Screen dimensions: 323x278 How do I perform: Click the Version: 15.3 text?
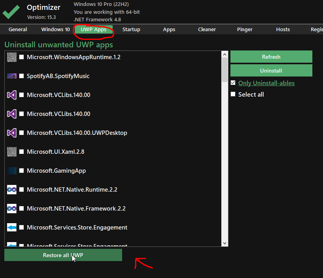pos(41,17)
